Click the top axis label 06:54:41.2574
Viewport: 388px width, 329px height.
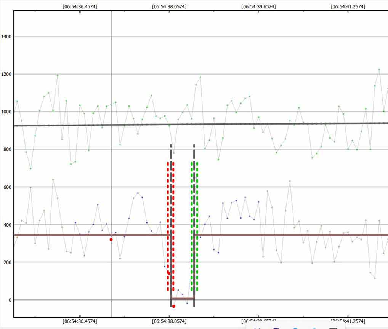coord(348,6)
